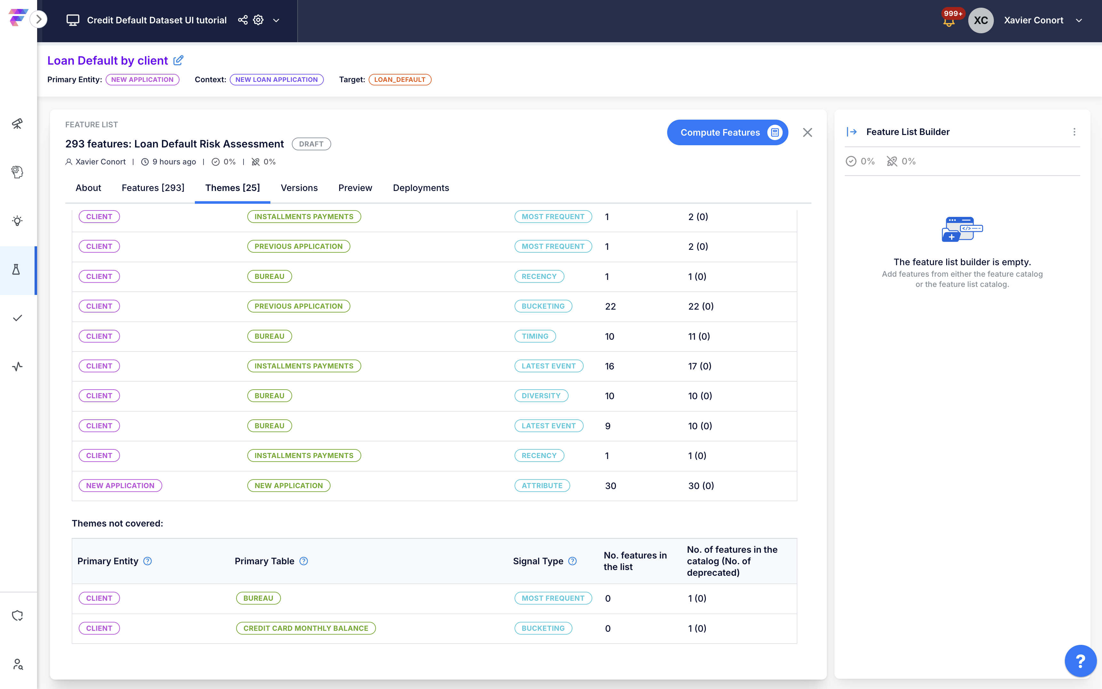
Task: Switch to the Deployments tab
Action: [421, 188]
